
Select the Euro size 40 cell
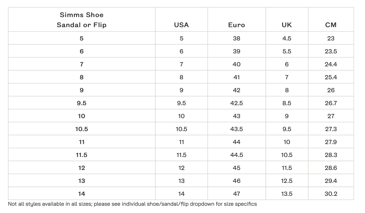pos(236,64)
